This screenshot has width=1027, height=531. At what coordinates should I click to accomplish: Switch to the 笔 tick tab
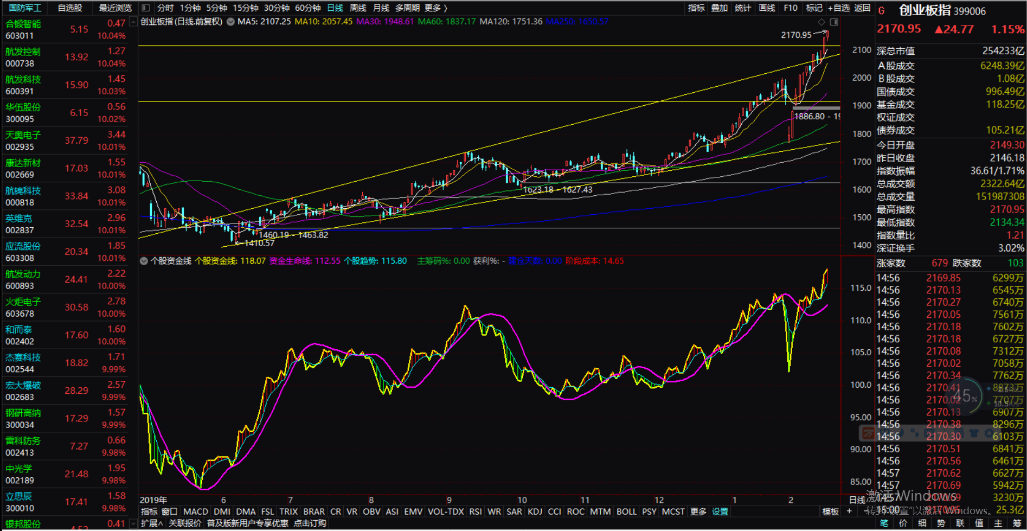(884, 523)
